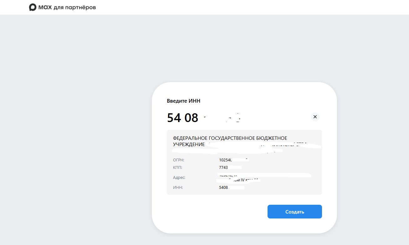Click the "08" digits in the INN field

[191, 118]
